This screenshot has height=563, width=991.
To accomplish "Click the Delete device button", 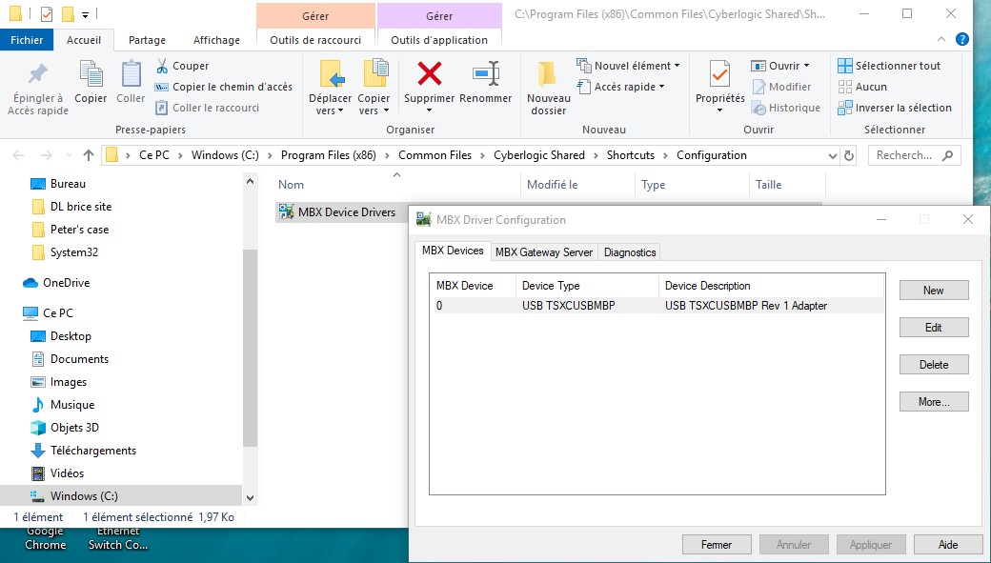I will click(x=934, y=365).
